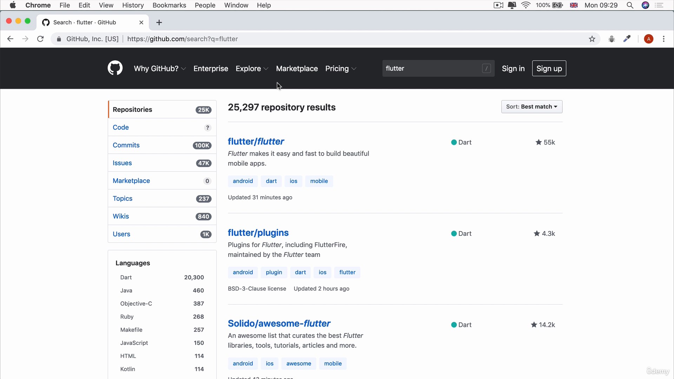Expand the Explore dropdown menu

coord(252,68)
